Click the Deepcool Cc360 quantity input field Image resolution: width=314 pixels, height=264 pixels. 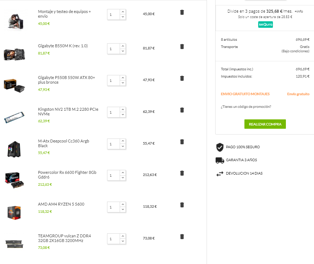pos(113,144)
